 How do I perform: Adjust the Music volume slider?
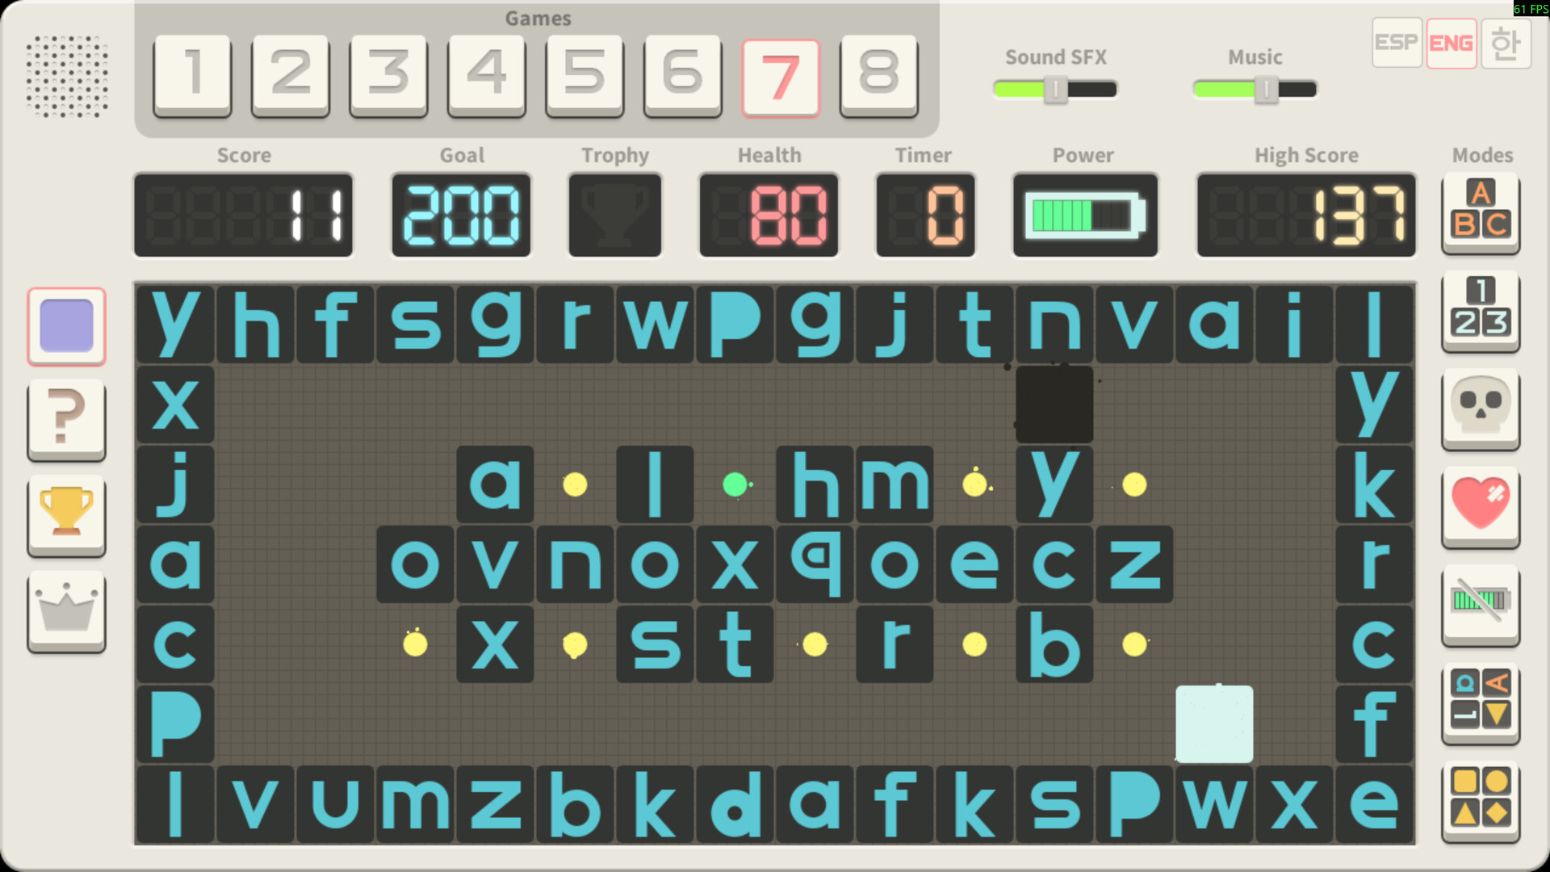click(1255, 89)
